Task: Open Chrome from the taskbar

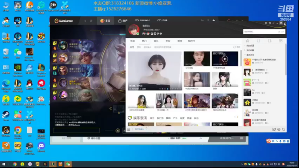Action: point(15,164)
